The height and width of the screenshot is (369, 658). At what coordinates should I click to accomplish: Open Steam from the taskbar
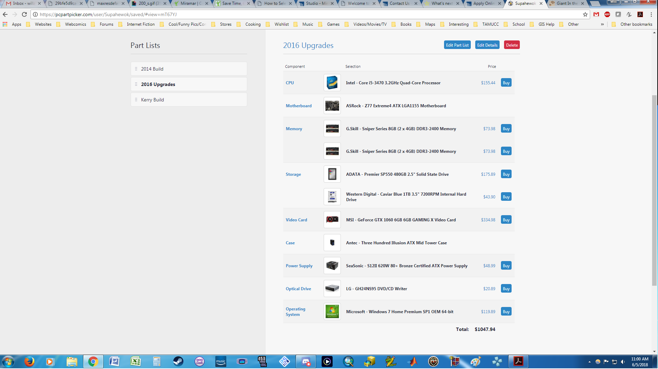(178, 361)
